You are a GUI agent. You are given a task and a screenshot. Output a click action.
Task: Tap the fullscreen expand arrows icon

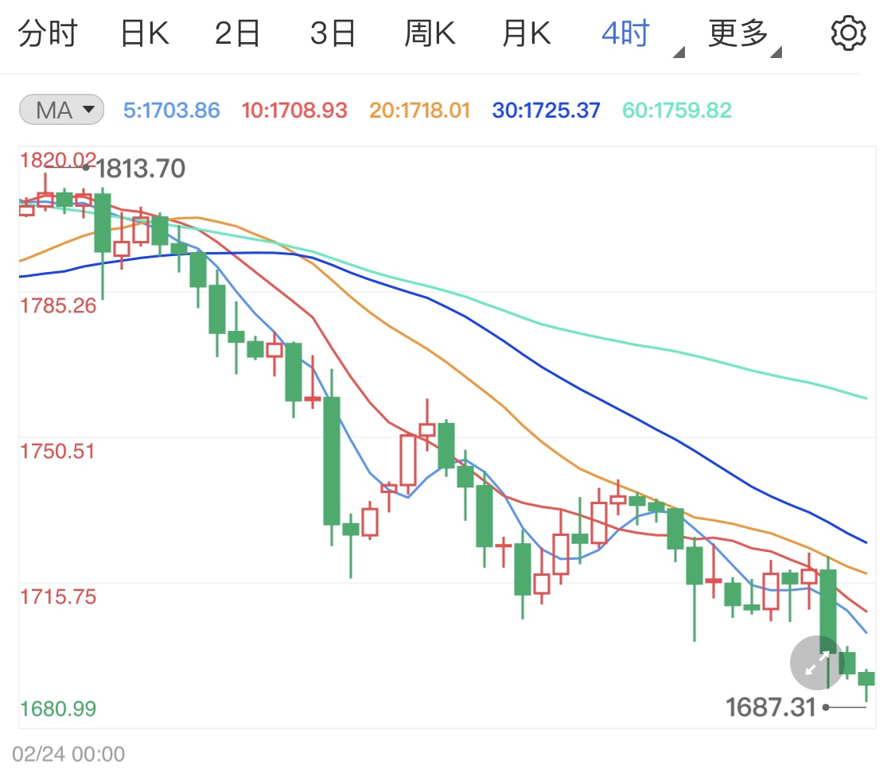(817, 662)
